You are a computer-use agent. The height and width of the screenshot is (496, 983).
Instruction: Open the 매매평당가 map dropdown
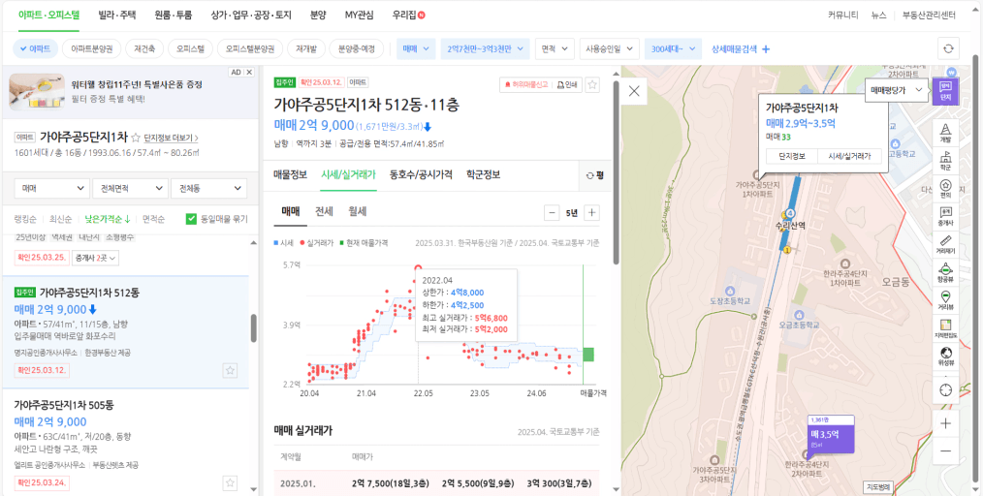click(897, 90)
